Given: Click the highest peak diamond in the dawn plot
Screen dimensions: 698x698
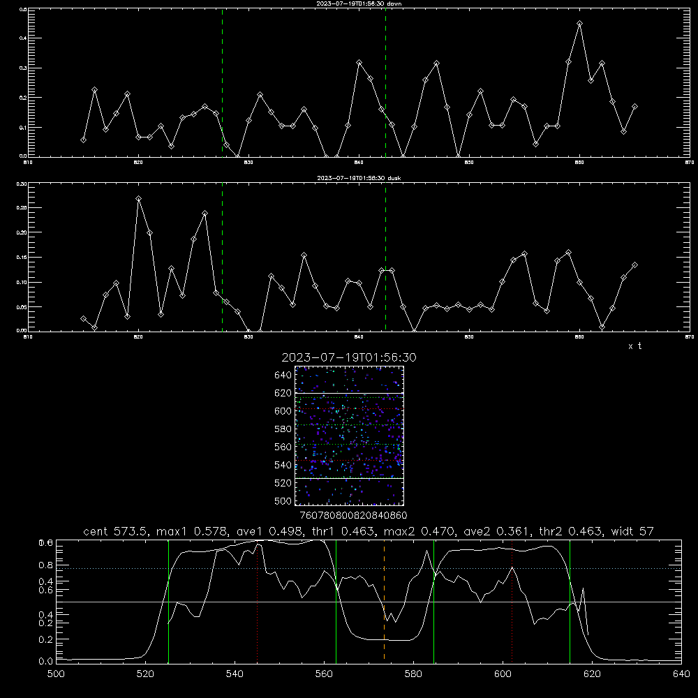Looking at the screenshot, I should 579,24.
